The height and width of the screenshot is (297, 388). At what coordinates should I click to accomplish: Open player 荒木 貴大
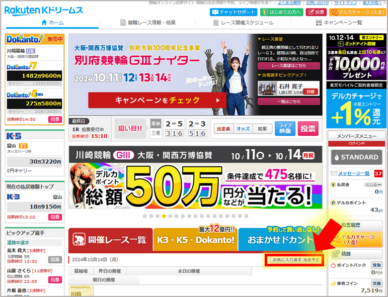[x=17, y=251]
